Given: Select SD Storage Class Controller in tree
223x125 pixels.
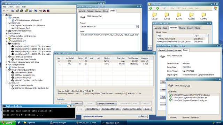Looking at the screenshot, I should click(25, 60).
